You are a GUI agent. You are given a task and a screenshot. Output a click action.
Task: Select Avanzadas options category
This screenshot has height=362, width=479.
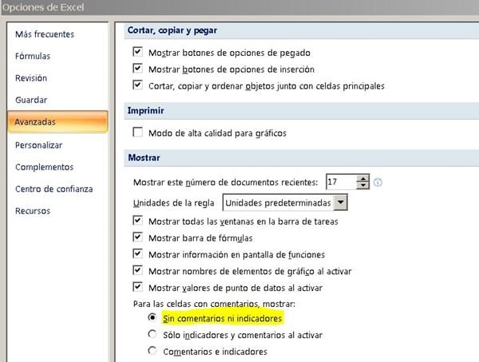tap(57, 121)
